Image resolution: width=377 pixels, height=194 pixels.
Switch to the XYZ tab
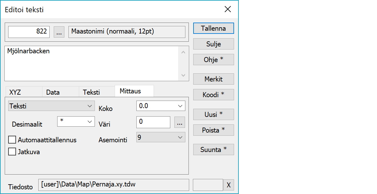[15, 92]
